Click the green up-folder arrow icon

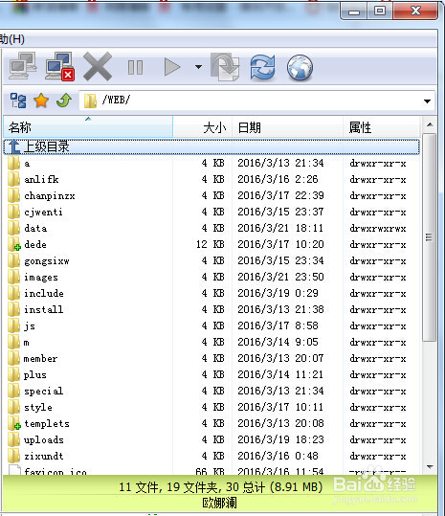click(x=64, y=100)
